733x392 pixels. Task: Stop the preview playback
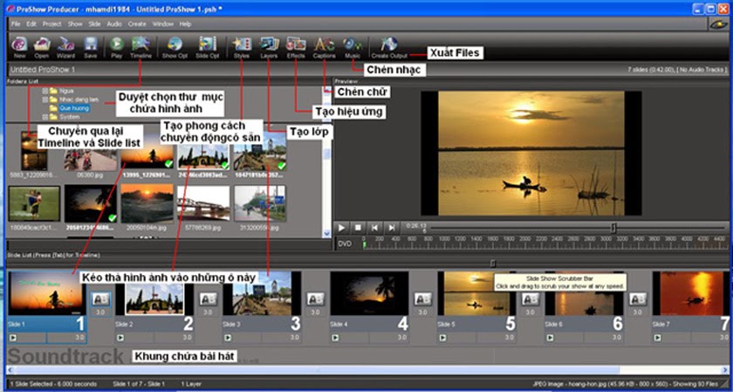tap(358, 228)
